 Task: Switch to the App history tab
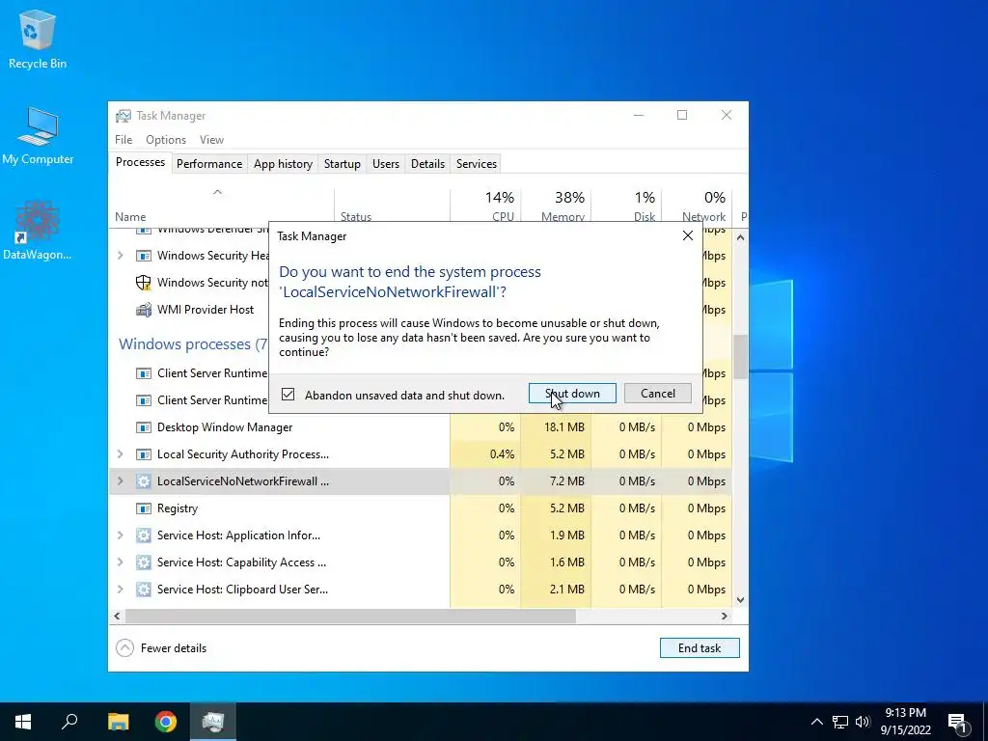(x=283, y=164)
